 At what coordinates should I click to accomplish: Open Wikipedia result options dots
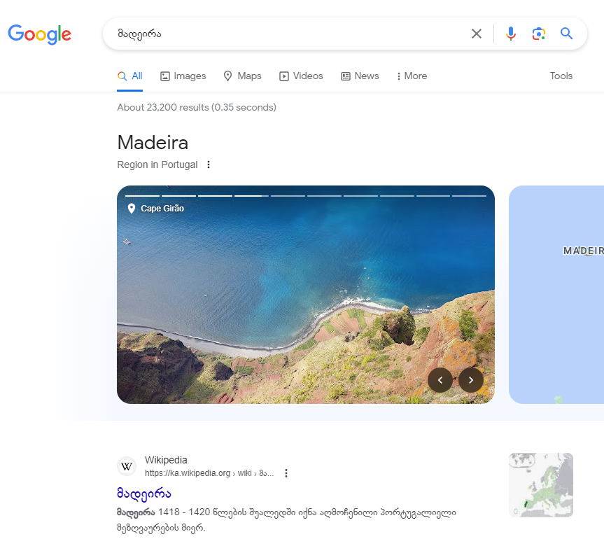click(286, 473)
